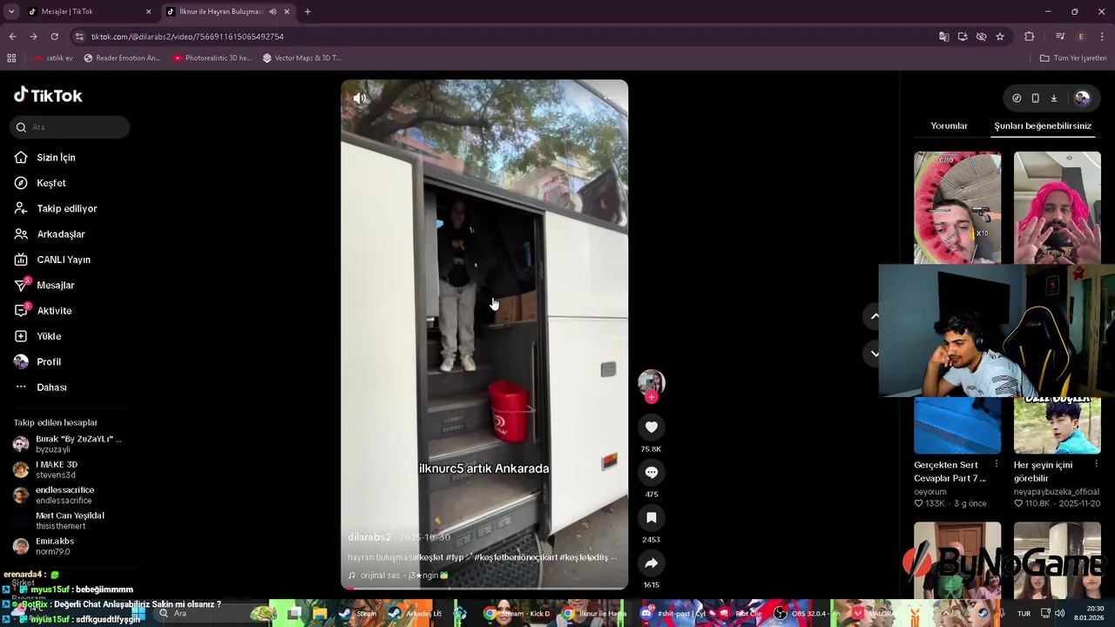Viewport: 1115px width, 627px height.
Task: Go to previous video with up chevron
Action: pos(875,316)
